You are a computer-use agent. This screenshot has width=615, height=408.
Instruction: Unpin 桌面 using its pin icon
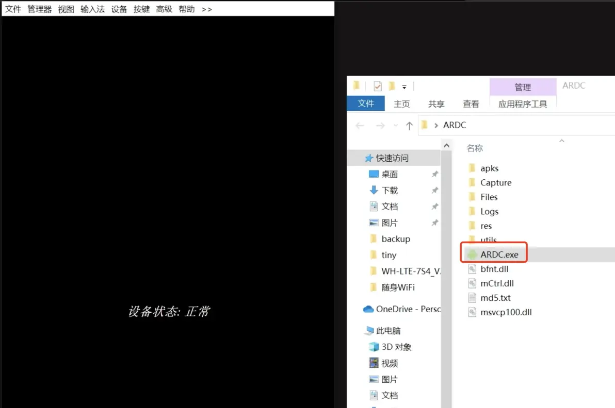(435, 175)
